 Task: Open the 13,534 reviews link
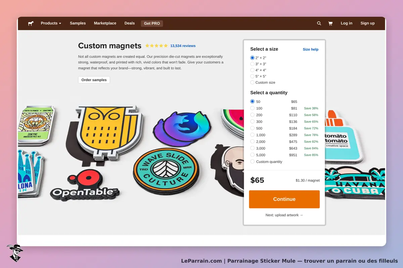coord(183,46)
